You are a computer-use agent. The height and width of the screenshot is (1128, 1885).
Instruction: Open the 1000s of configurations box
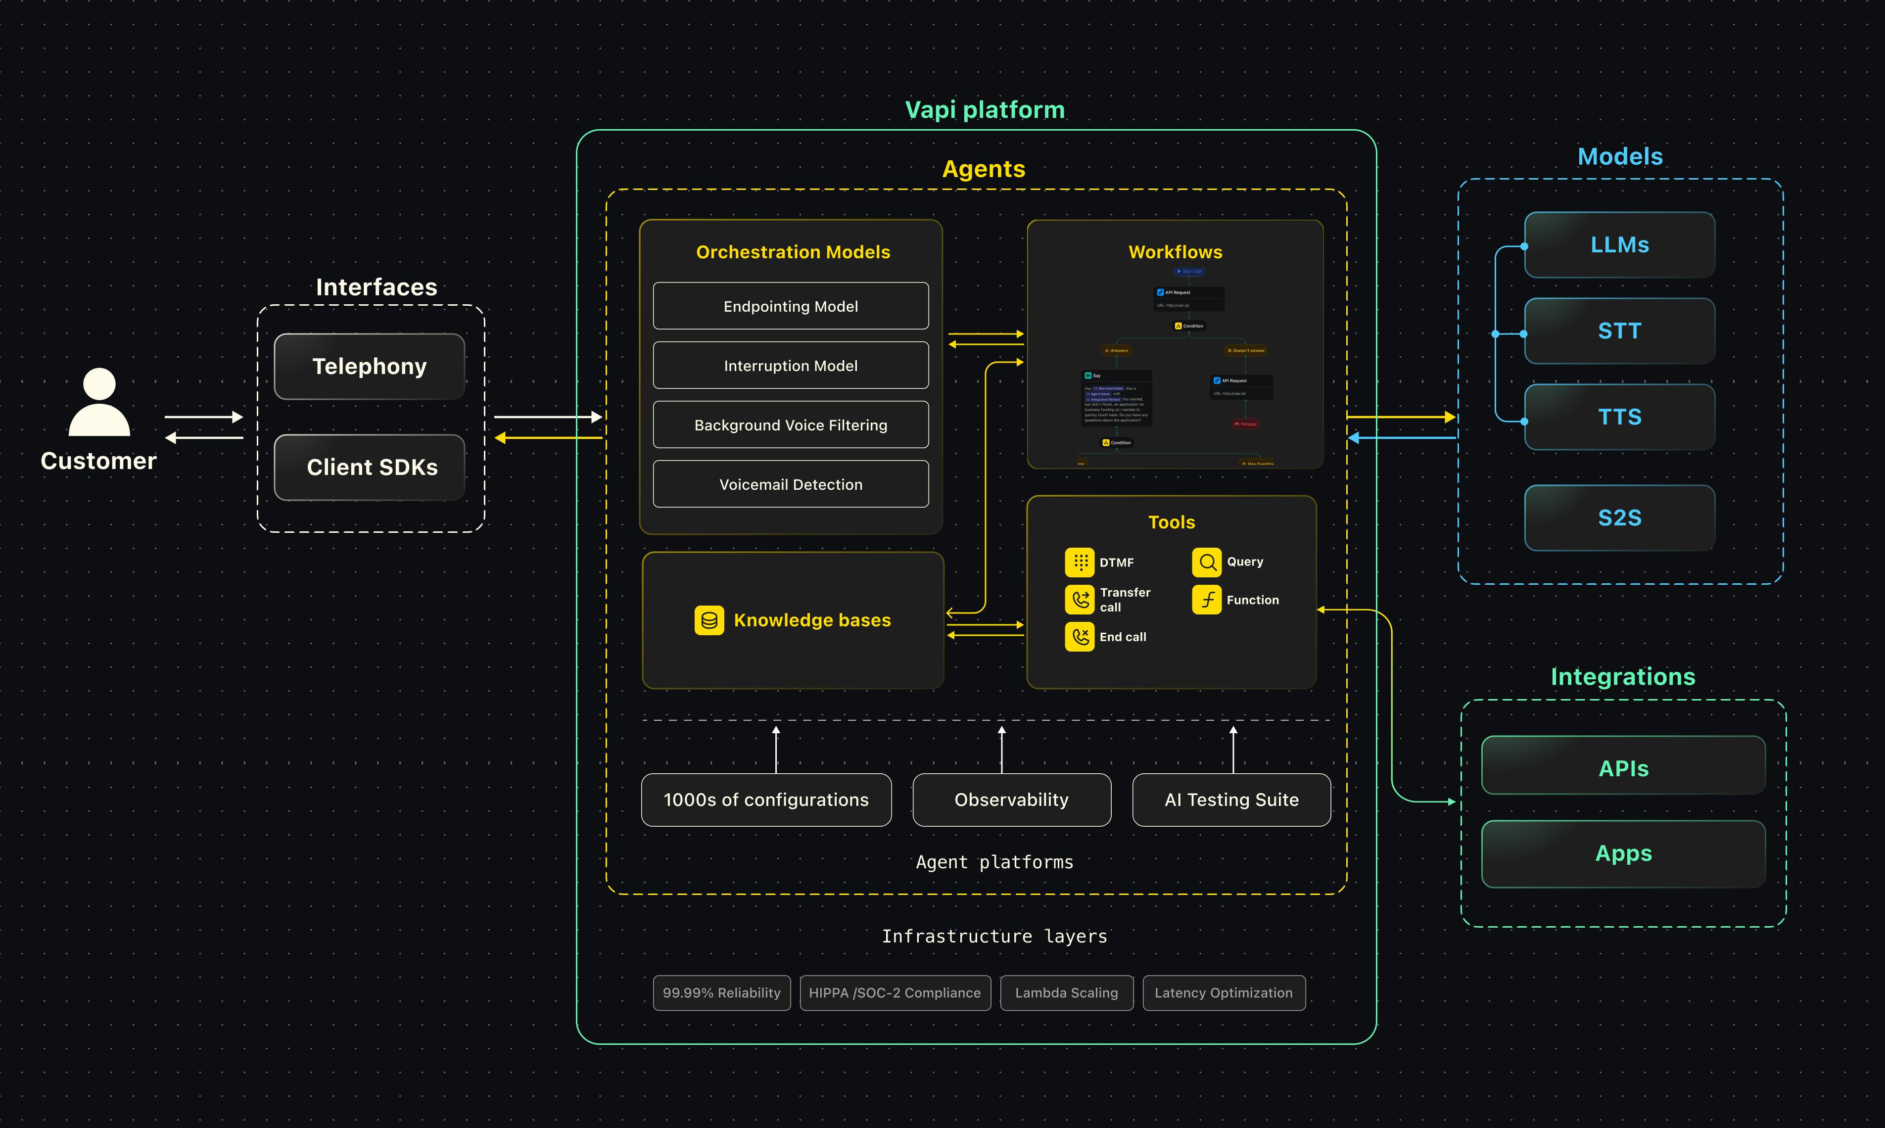tap(766, 799)
